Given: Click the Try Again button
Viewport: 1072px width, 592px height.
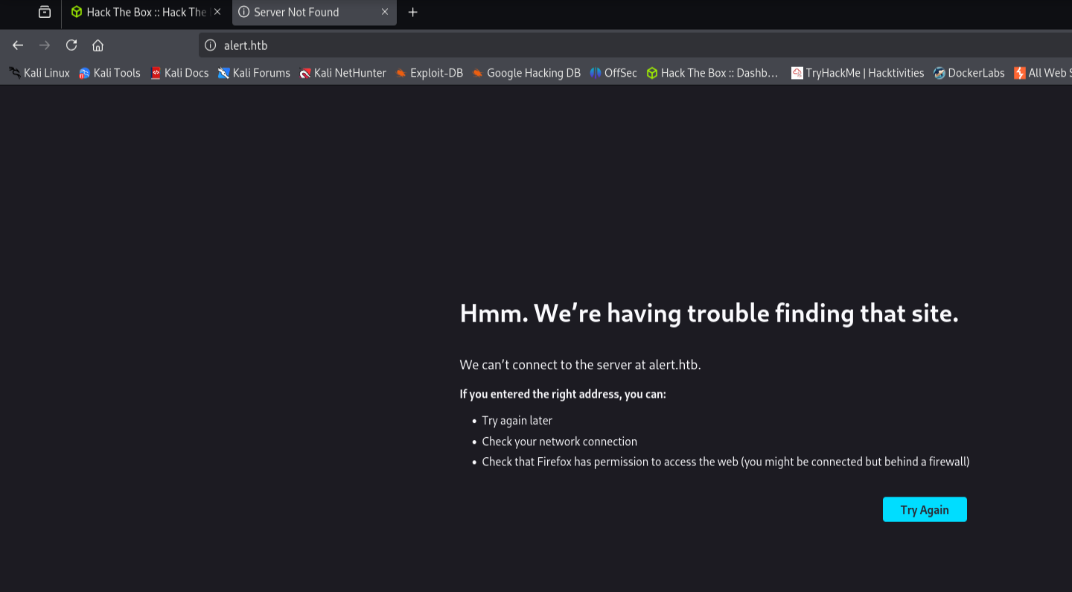Looking at the screenshot, I should [925, 509].
